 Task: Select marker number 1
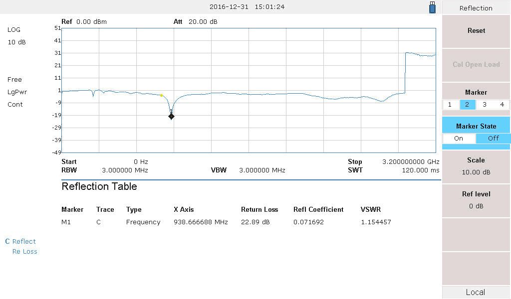450,105
